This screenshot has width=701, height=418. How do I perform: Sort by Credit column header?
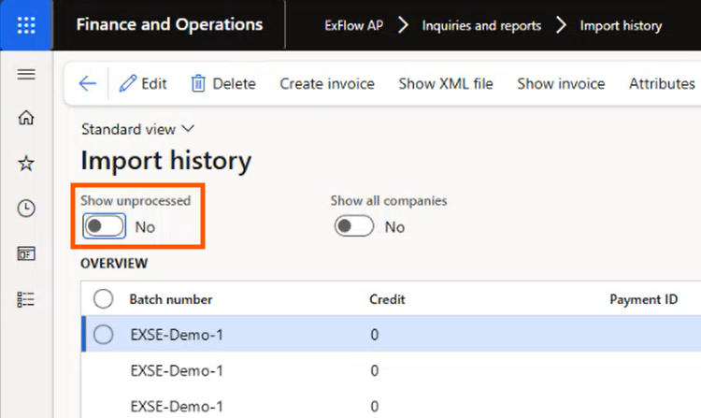[387, 299]
